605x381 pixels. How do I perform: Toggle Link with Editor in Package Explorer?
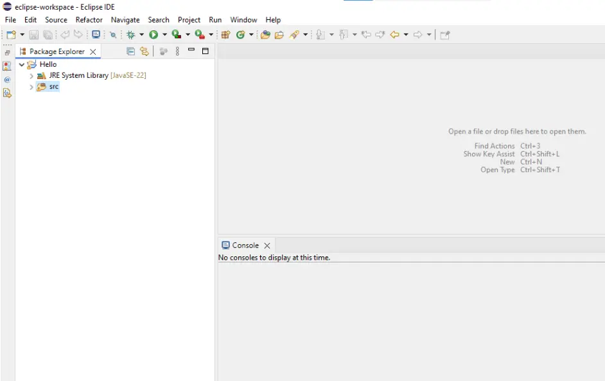point(145,51)
